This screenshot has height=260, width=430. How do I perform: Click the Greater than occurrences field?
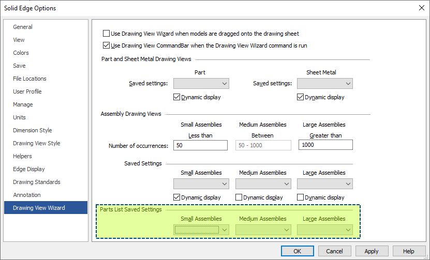[325, 145]
